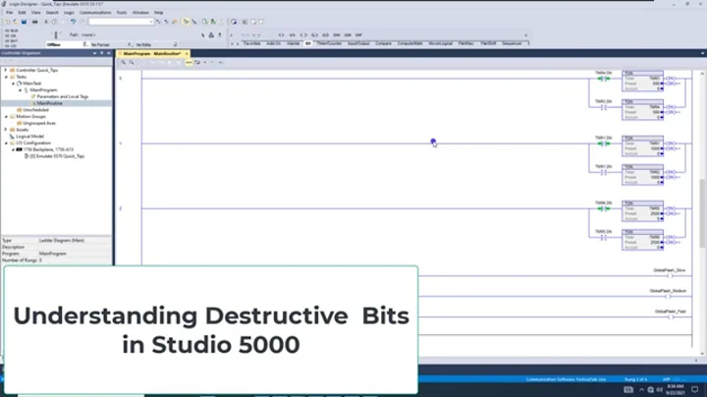Screen dimensions: 707x397
Task: Switch to MainProgram - MainRoutine editor tab
Action: click(x=152, y=54)
